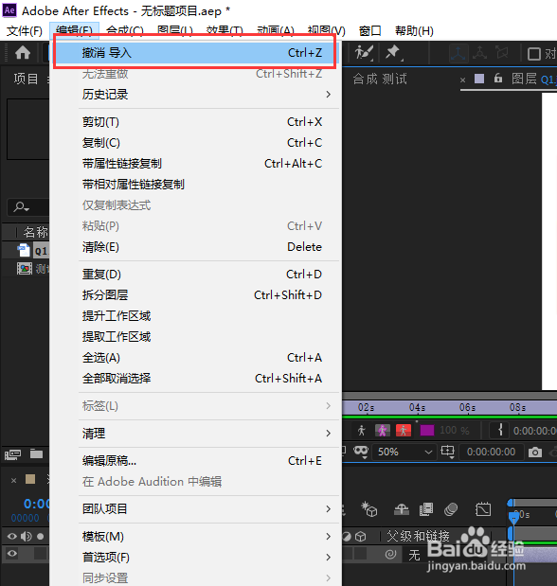Click the interpret footage icon in project panel
Image resolution: width=557 pixels, height=586 pixels.
click(12, 454)
